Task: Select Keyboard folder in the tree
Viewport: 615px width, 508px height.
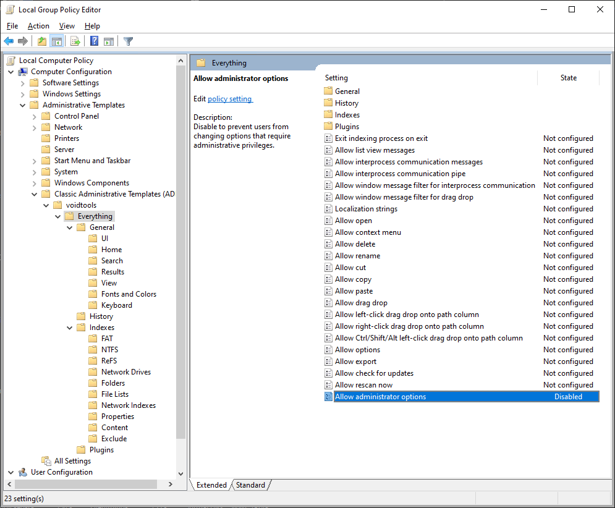Action: 116,305
